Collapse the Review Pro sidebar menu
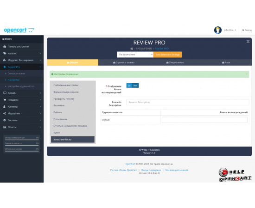This screenshot has width=255, height=208. pyautogui.click(x=22, y=67)
